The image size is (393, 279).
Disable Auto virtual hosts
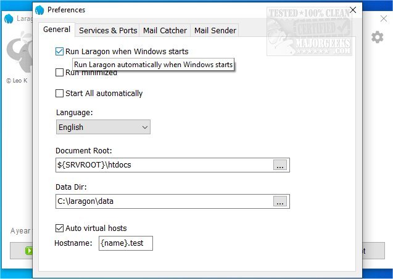(60, 228)
